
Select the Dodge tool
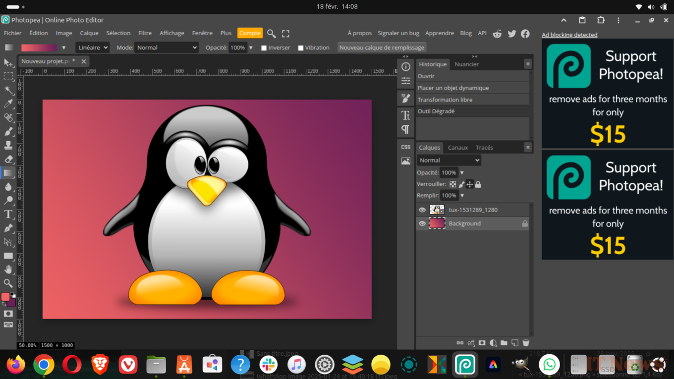tap(8, 201)
